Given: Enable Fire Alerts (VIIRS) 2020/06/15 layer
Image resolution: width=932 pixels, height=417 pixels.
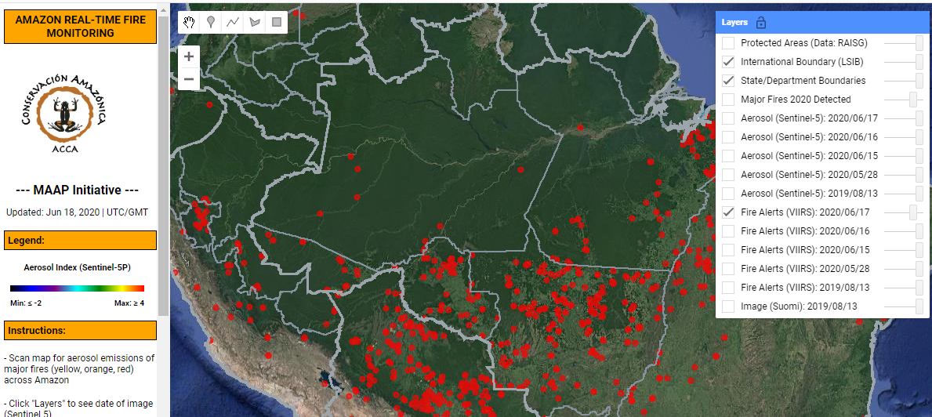Looking at the screenshot, I should 728,250.
